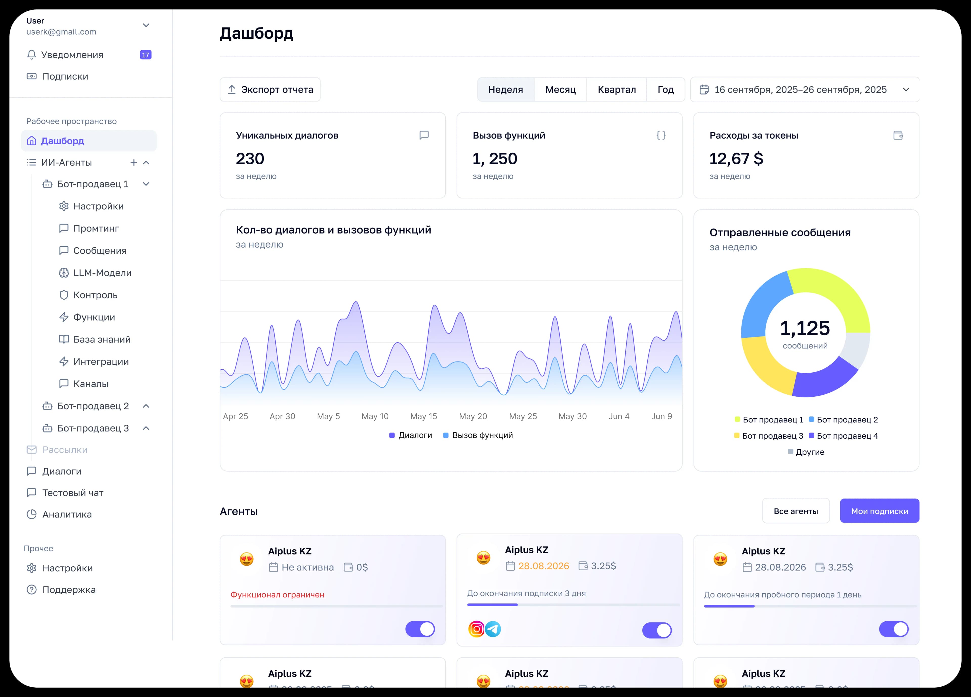Expand the date range picker dropdown
This screenshot has width=971, height=697.
906,89
